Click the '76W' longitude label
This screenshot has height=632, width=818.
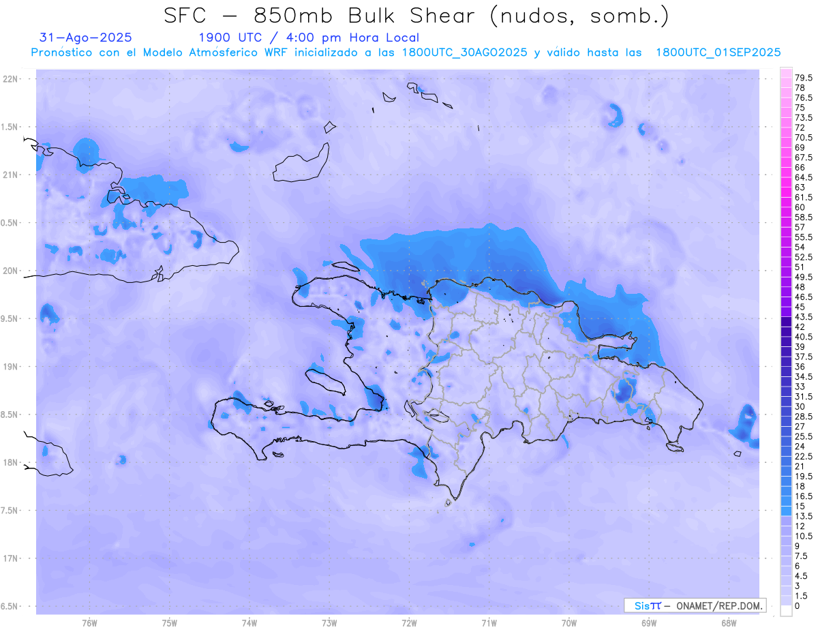[89, 623]
